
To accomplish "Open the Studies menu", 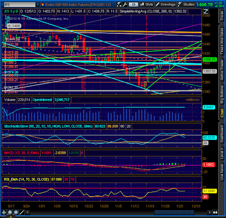I will 186,5.
